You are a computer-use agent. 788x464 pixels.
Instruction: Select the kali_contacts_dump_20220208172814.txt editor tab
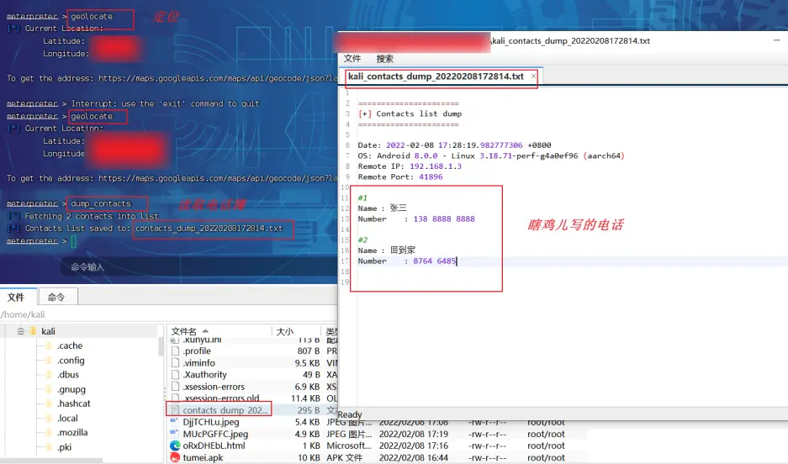[x=436, y=76]
